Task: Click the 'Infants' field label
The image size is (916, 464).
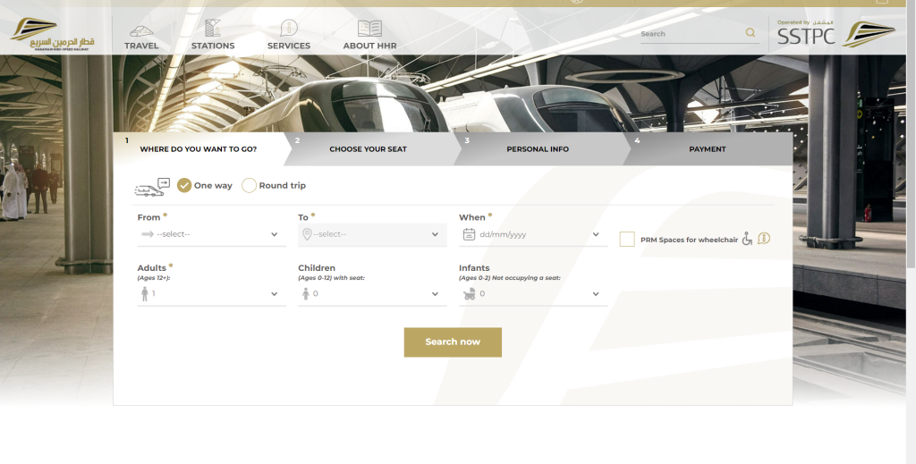Action: click(474, 268)
